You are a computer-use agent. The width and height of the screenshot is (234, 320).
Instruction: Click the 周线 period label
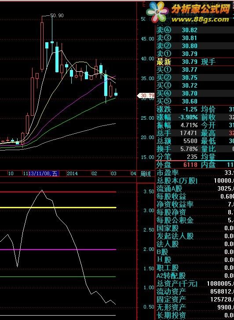(x=146, y=174)
